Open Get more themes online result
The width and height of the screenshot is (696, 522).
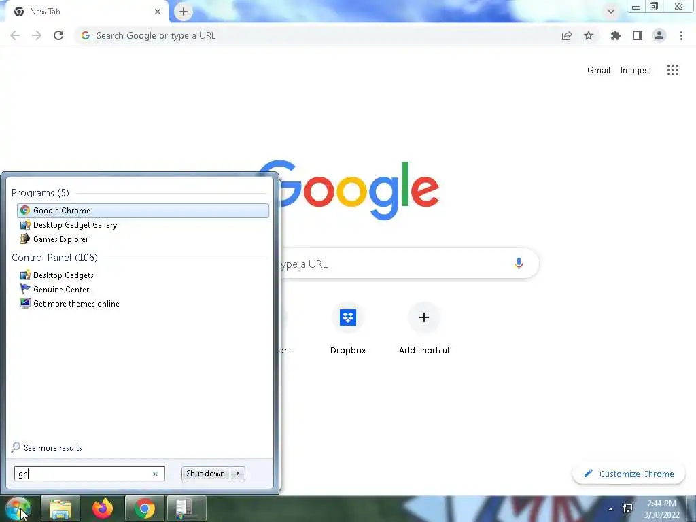(143, 304)
